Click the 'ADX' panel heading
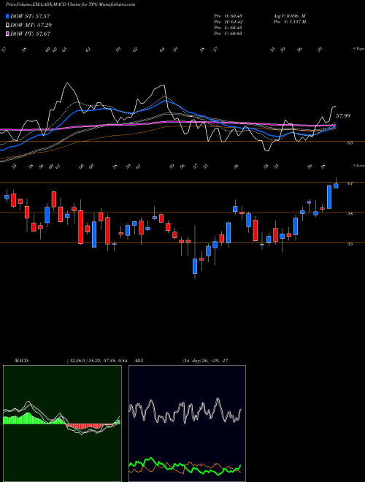365x482 pixels. pos(139,361)
